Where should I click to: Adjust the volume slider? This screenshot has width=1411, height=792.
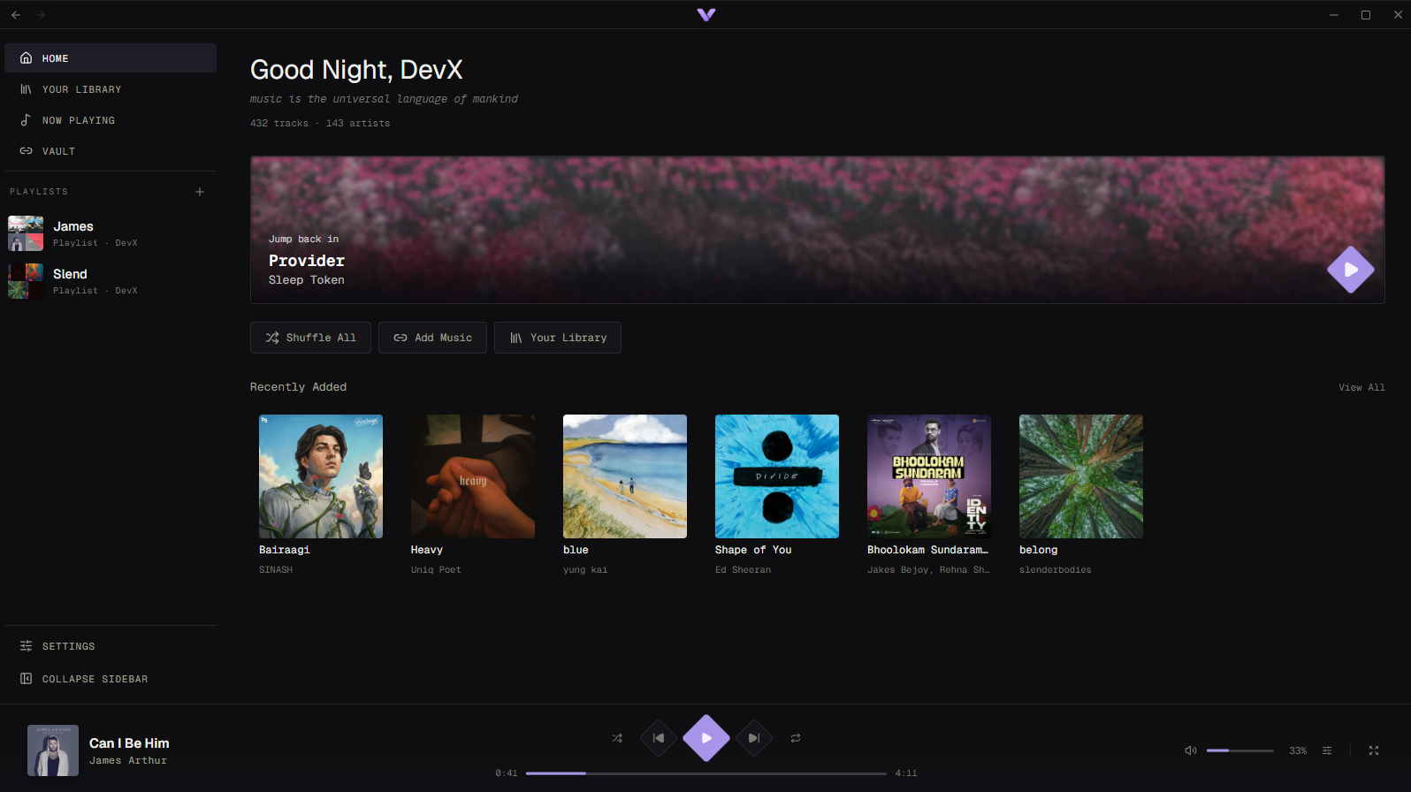pos(1240,750)
